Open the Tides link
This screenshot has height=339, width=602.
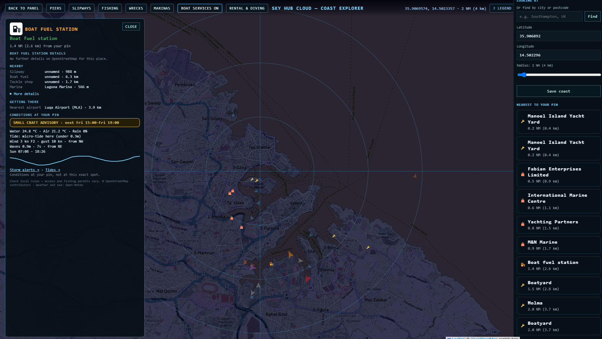(x=53, y=170)
